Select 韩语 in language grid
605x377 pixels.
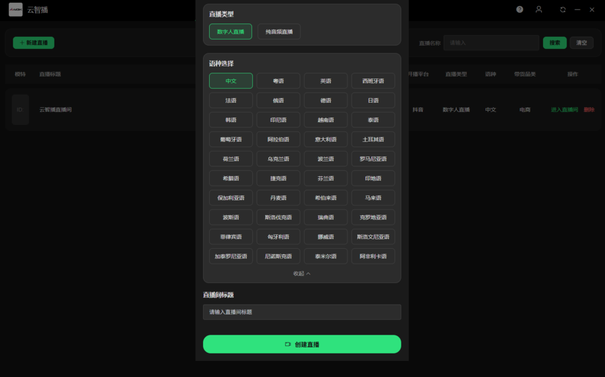click(231, 120)
